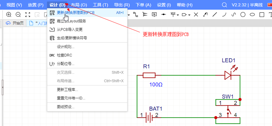272x126 pixels.
Task: Choose 更新/转换原理图到PCB
Action: (87, 13)
